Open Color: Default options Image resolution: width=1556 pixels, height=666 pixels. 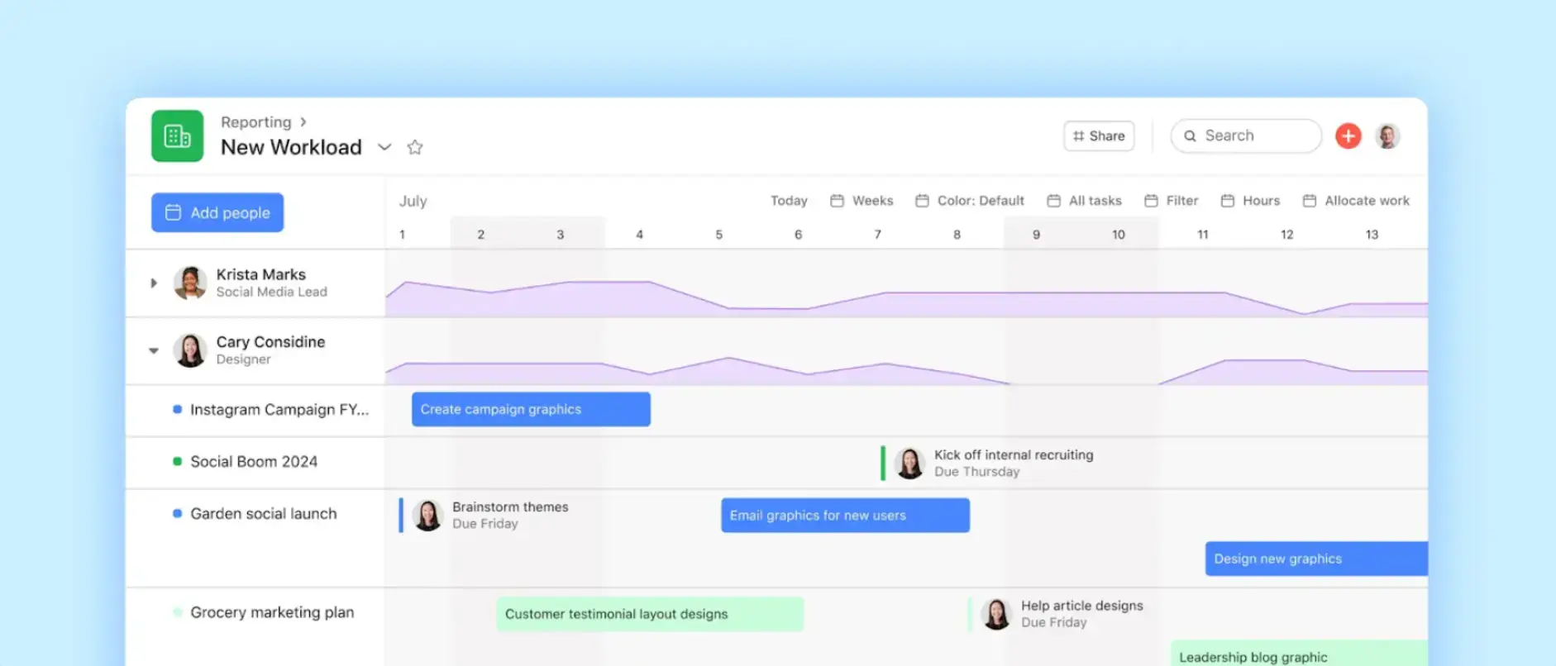coord(970,201)
